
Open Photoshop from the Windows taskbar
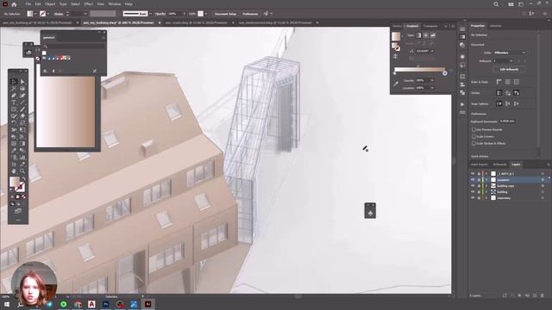pyautogui.click(x=105, y=304)
